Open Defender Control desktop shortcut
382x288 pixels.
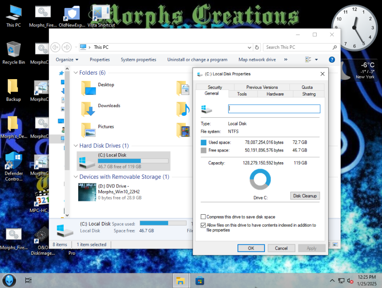14,167
